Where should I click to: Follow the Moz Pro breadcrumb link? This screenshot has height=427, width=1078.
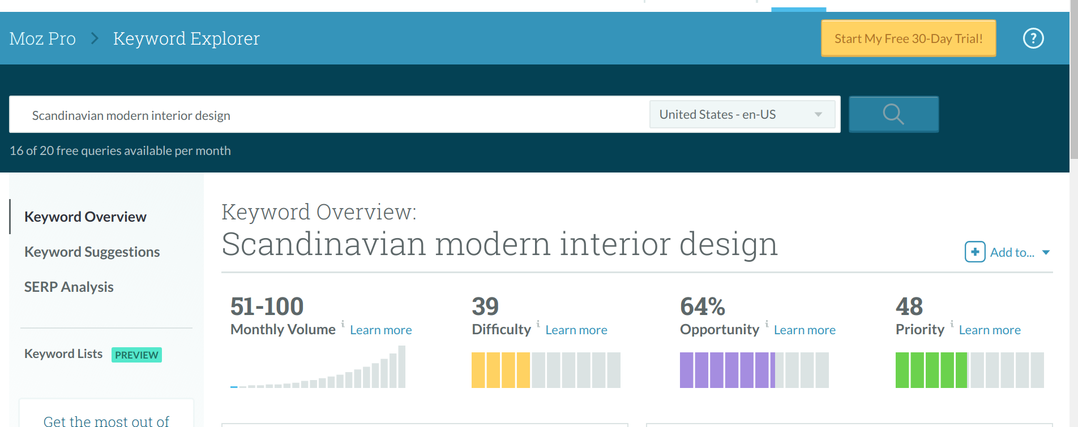[x=42, y=38]
